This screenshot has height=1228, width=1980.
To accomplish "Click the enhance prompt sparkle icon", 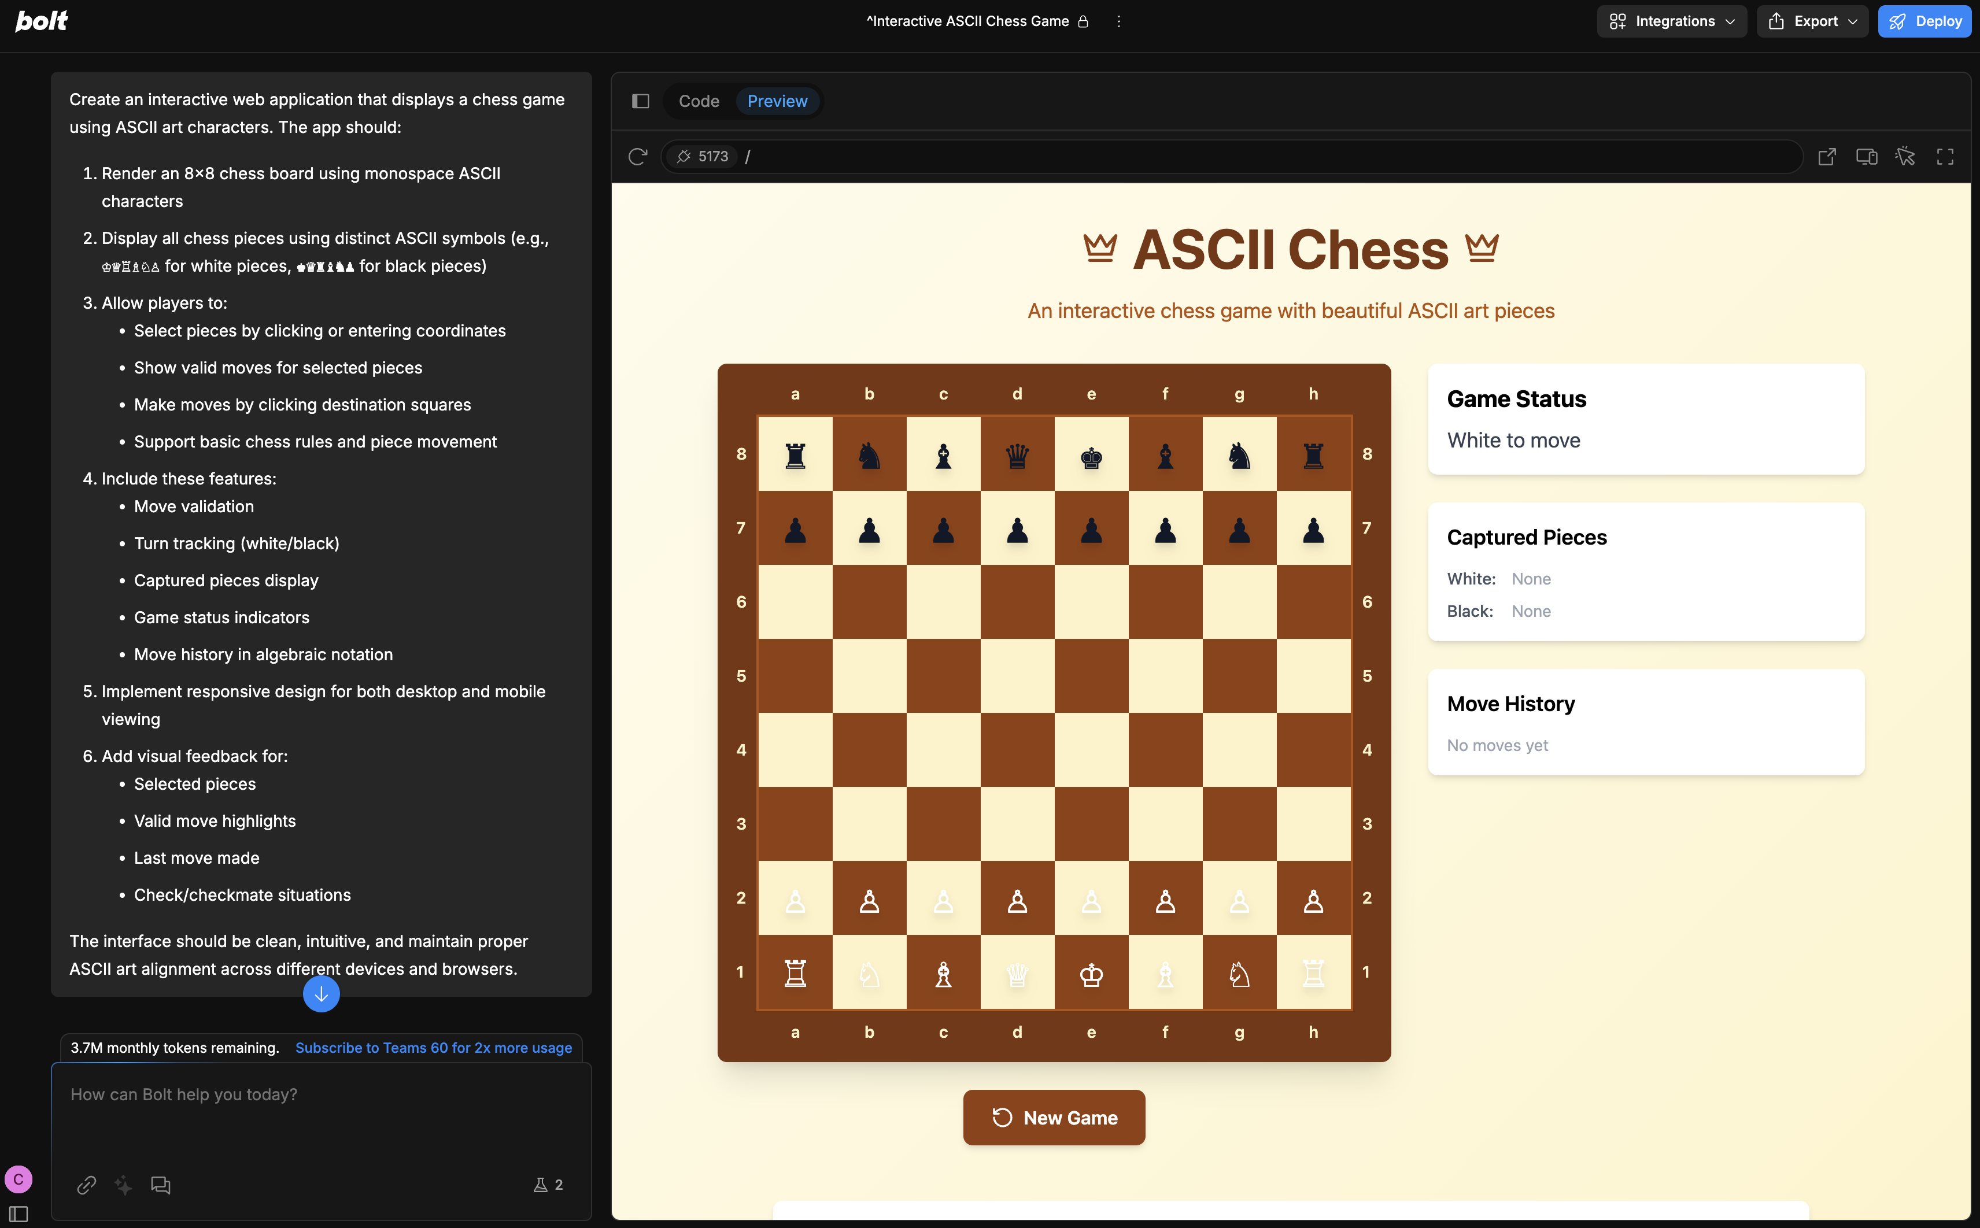I will click(x=123, y=1185).
